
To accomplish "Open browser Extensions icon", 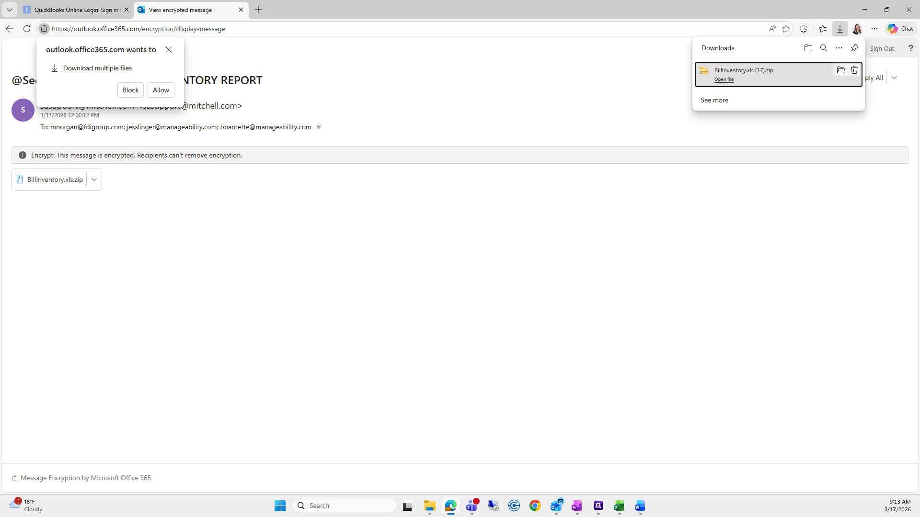I will 803,29.
